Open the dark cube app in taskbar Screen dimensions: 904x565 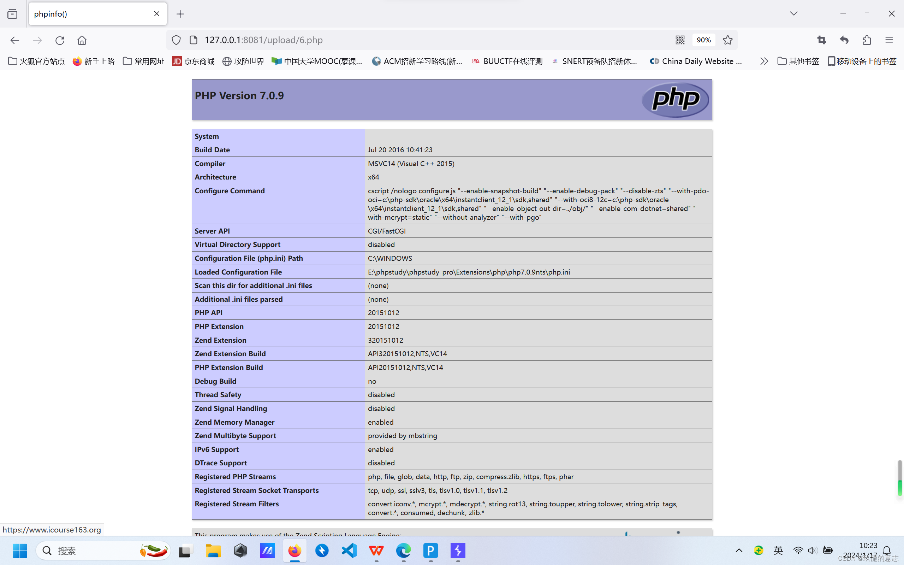pos(240,551)
